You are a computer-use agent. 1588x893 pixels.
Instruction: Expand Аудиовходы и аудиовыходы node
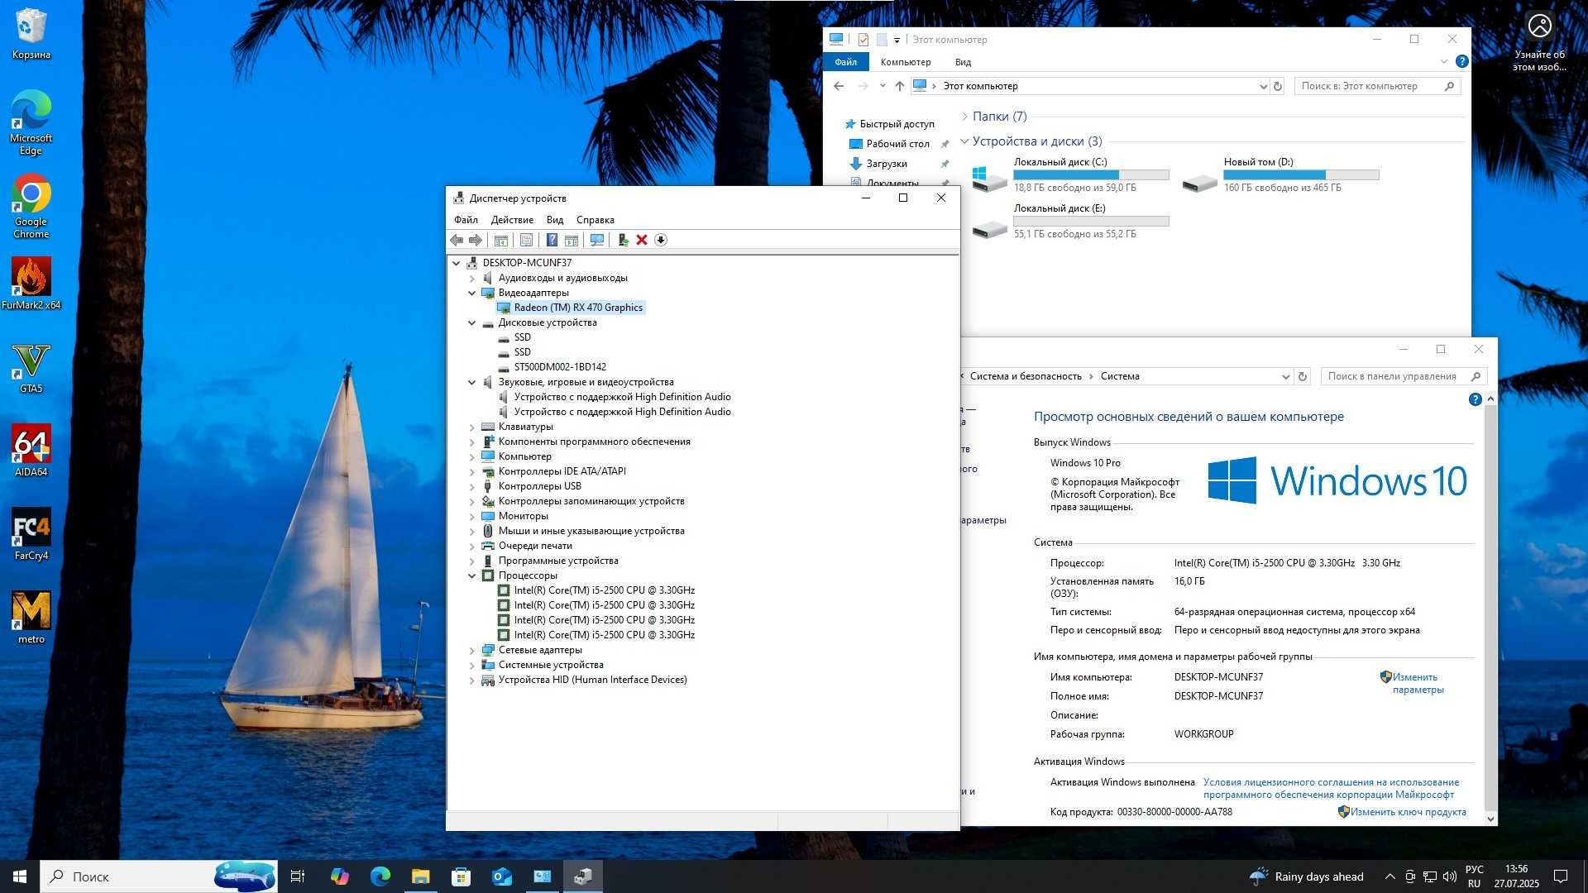pos(472,278)
